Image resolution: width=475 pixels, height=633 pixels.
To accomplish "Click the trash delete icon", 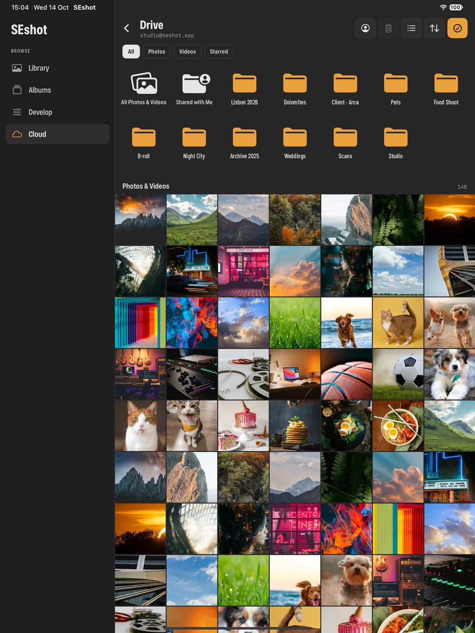I will (x=388, y=28).
